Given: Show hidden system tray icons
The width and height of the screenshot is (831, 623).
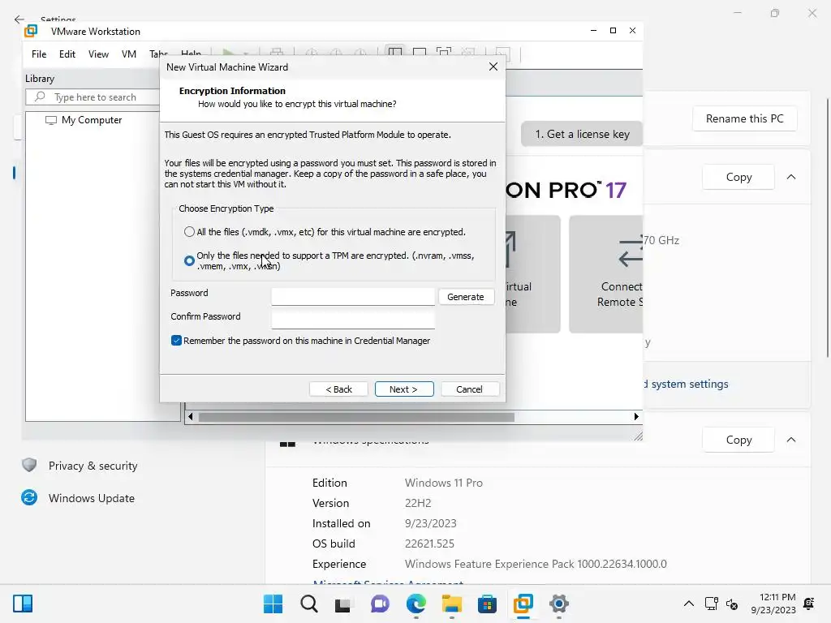Looking at the screenshot, I should pyautogui.click(x=688, y=604).
